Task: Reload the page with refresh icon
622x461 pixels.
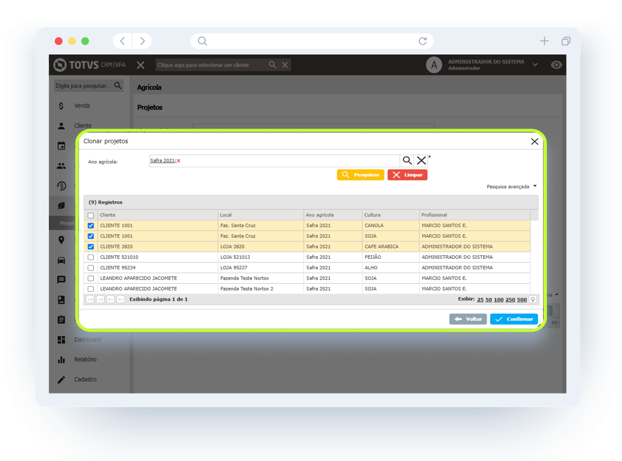Action: (x=423, y=41)
